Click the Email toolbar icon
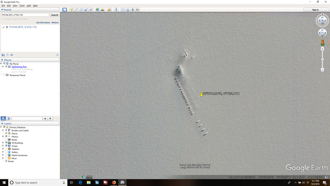Screen dimensions: 330x186 123,10
